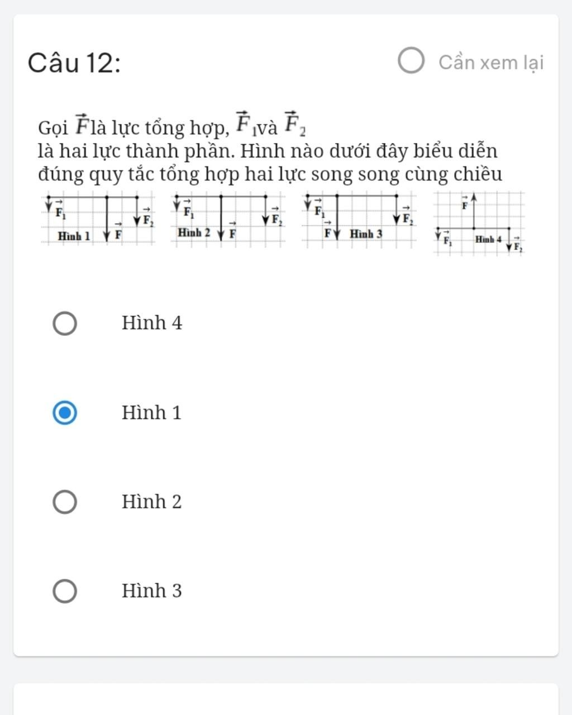The height and width of the screenshot is (715, 572).
Task: Click the F2 arrow in Hình 1
Action: coord(137,211)
